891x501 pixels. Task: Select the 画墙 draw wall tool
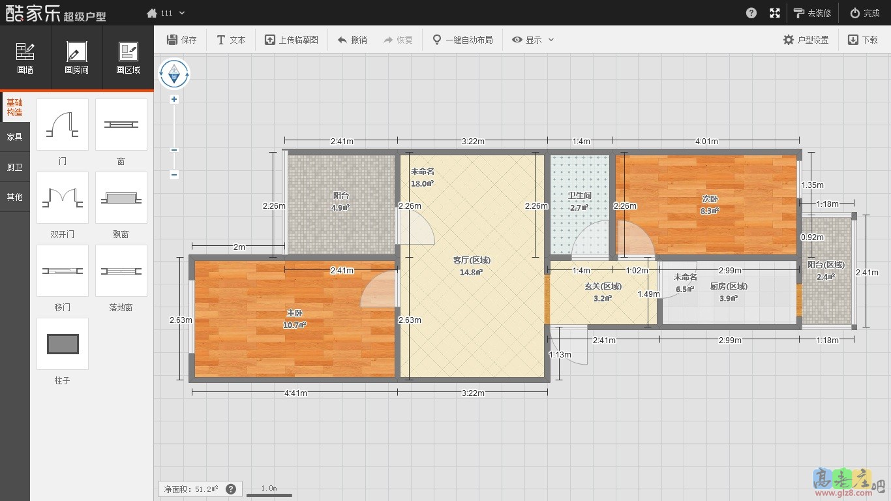point(25,58)
